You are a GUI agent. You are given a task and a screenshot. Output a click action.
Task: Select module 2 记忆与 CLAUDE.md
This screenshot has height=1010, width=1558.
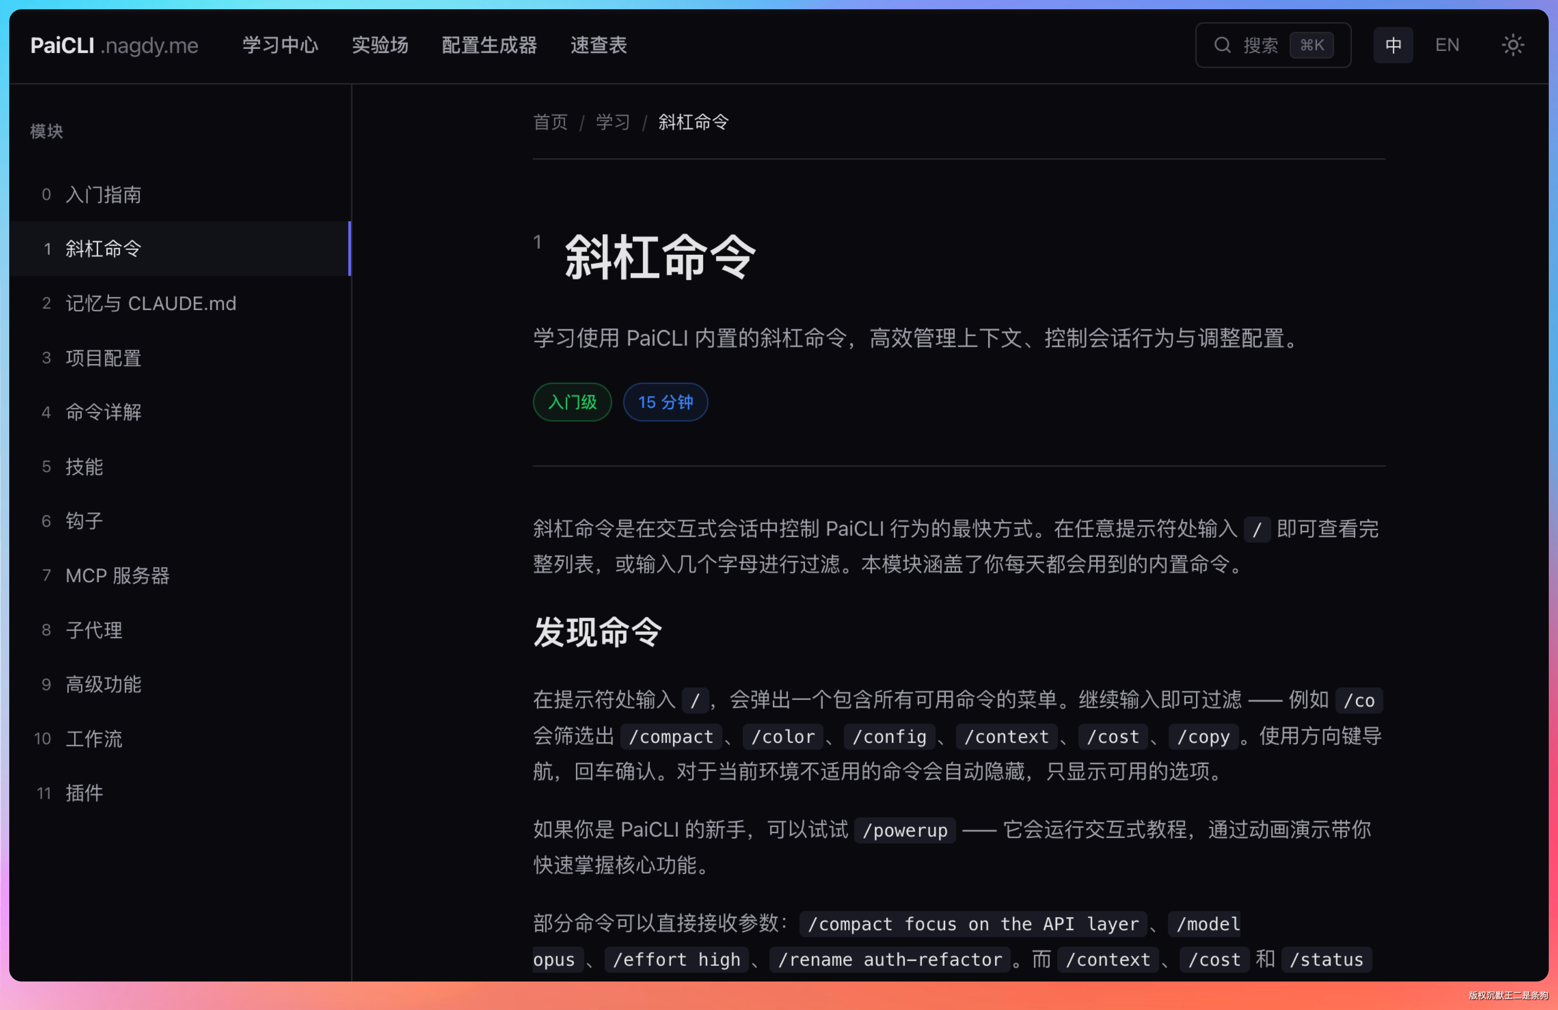click(180, 303)
